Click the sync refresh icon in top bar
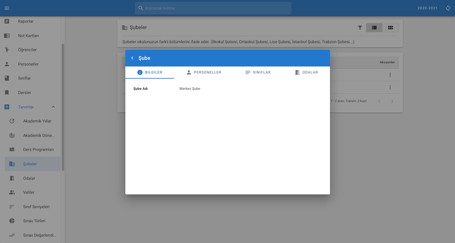The width and height of the screenshot is (455, 243). click(x=448, y=8)
